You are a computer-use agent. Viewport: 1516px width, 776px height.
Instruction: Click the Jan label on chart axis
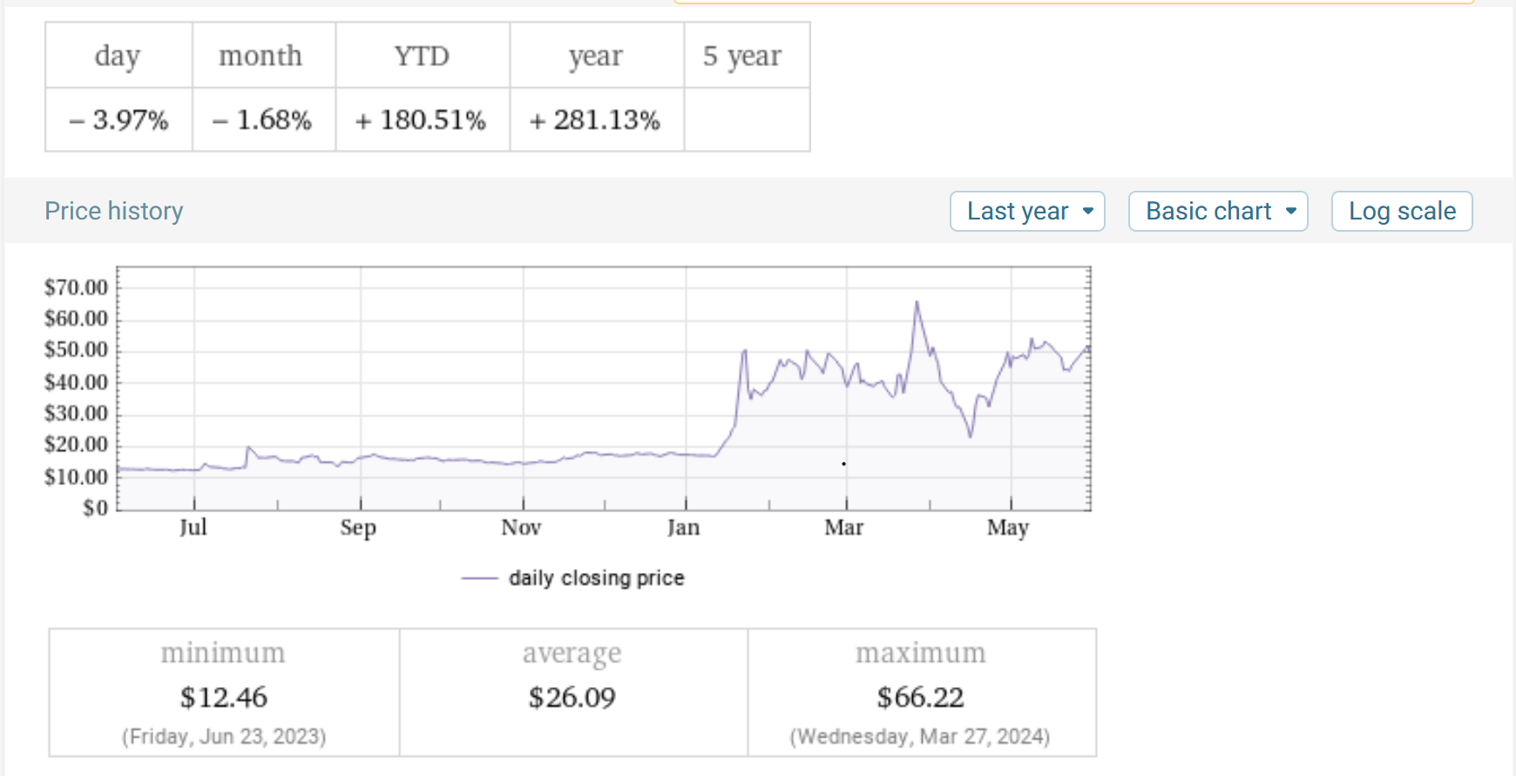pos(684,528)
